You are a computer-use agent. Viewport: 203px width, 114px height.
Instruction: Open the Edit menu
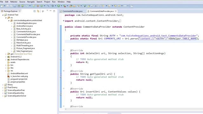(x=7, y=2)
